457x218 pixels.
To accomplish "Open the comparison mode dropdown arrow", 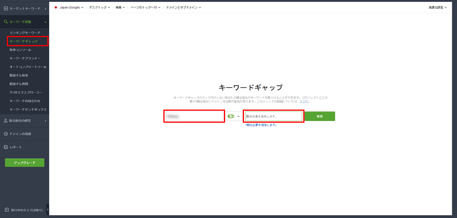I will [x=239, y=116].
